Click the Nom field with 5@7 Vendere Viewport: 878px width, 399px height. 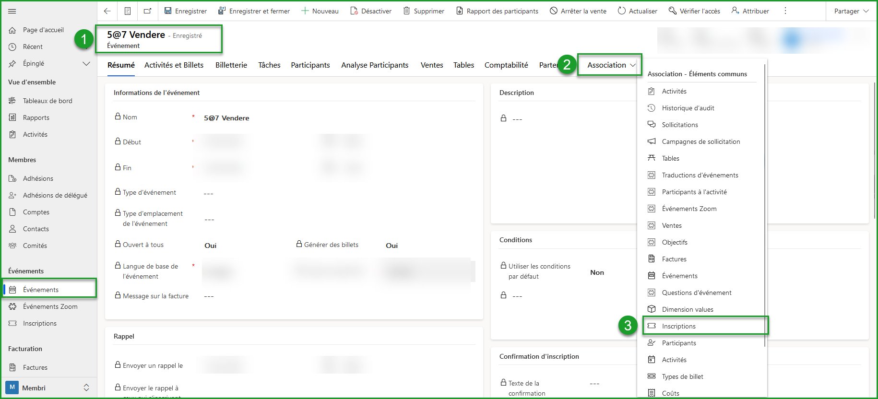click(226, 118)
